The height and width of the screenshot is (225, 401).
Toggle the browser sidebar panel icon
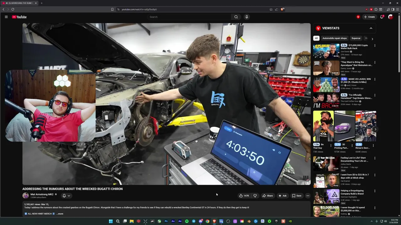[x=393, y=9]
